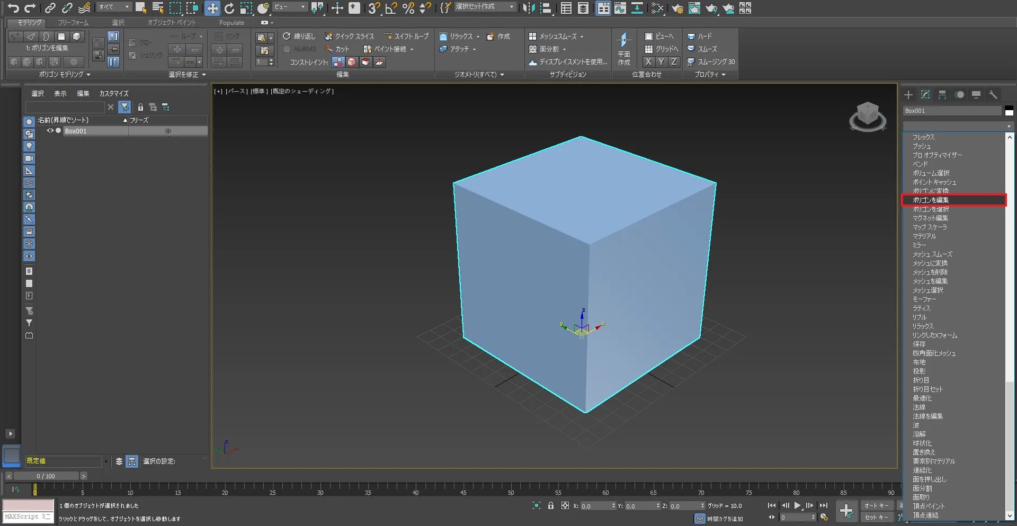The width and height of the screenshot is (1017, 526).
Task: Click the Bind to Space Warp icon
Action: (84, 8)
